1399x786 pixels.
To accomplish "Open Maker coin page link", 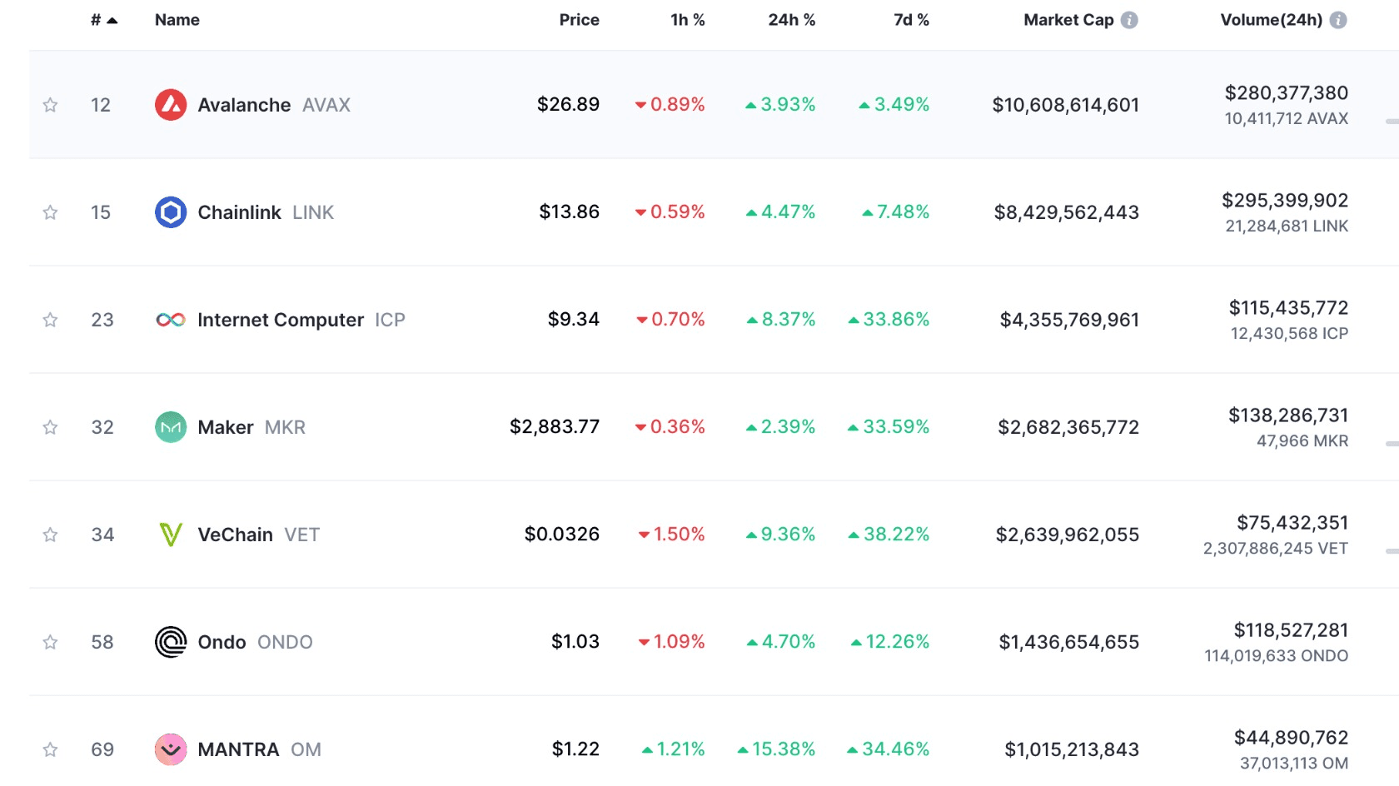I will (251, 427).
